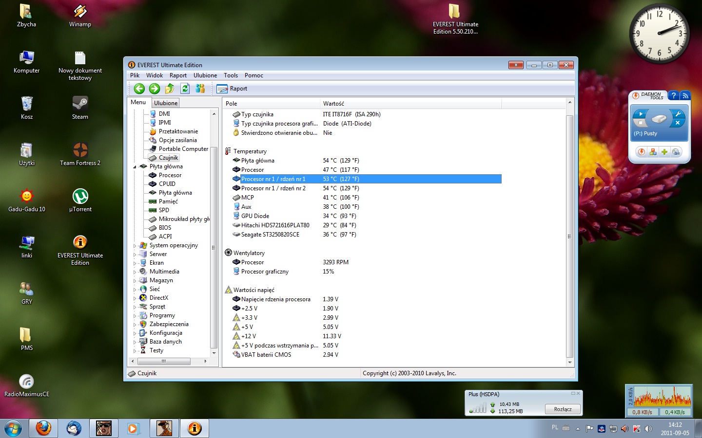The width and height of the screenshot is (702, 438).
Task: Switch to the Ulubione tab beside Menu
Action: (x=166, y=103)
